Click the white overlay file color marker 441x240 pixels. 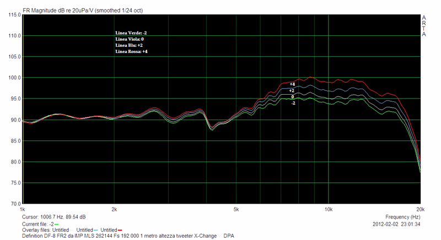point(72,230)
